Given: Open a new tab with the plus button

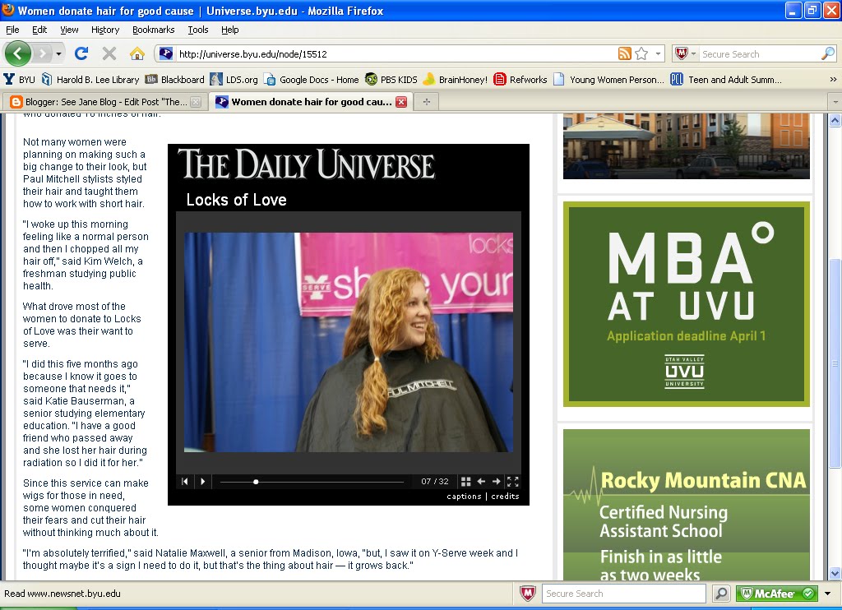Looking at the screenshot, I should 427,102.
